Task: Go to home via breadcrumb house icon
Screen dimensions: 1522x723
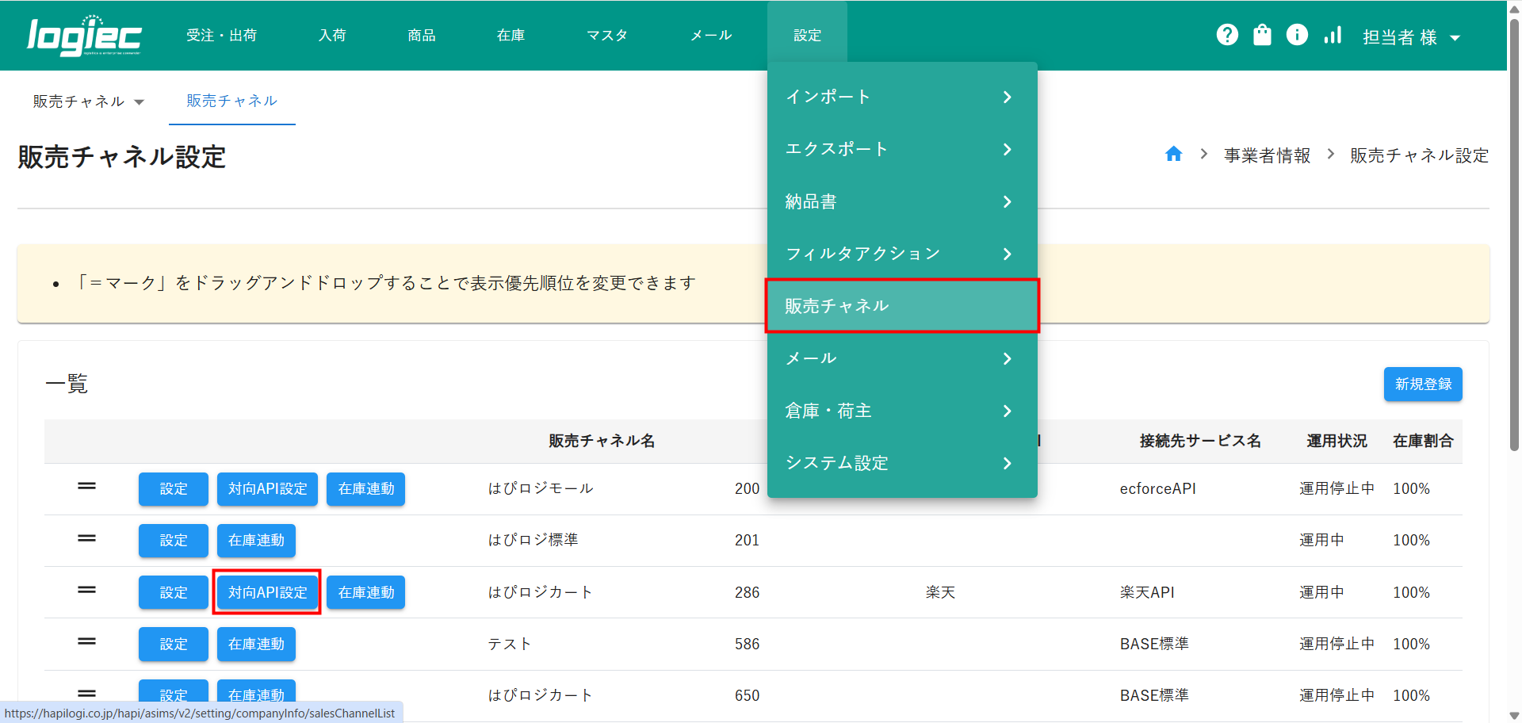Action: (1173, 155)
